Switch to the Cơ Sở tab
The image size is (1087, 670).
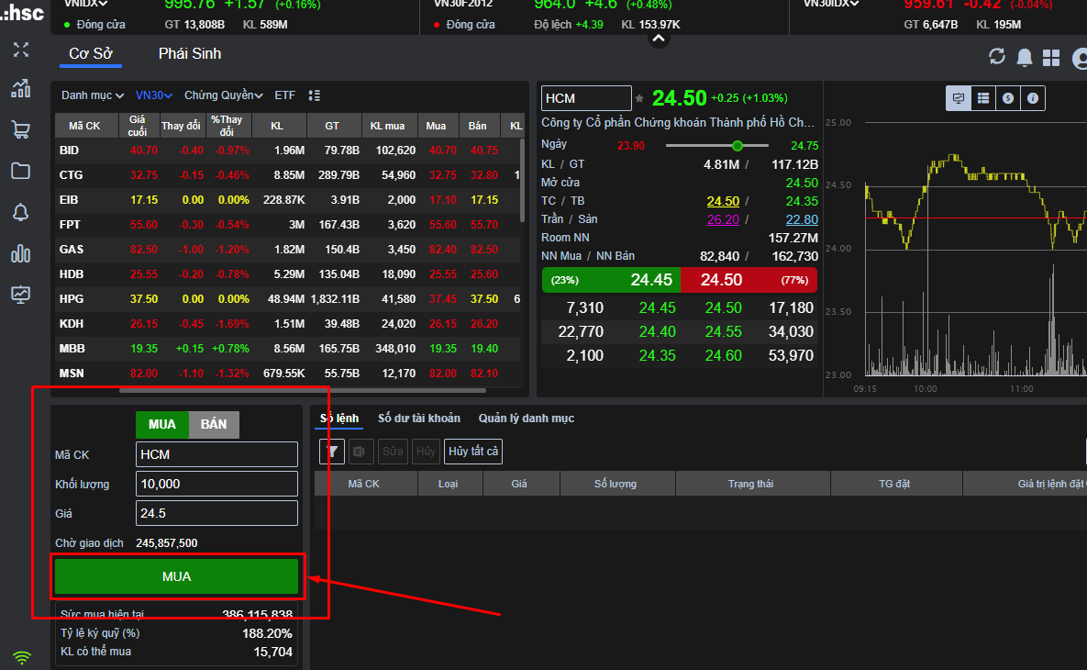point(91,54)
